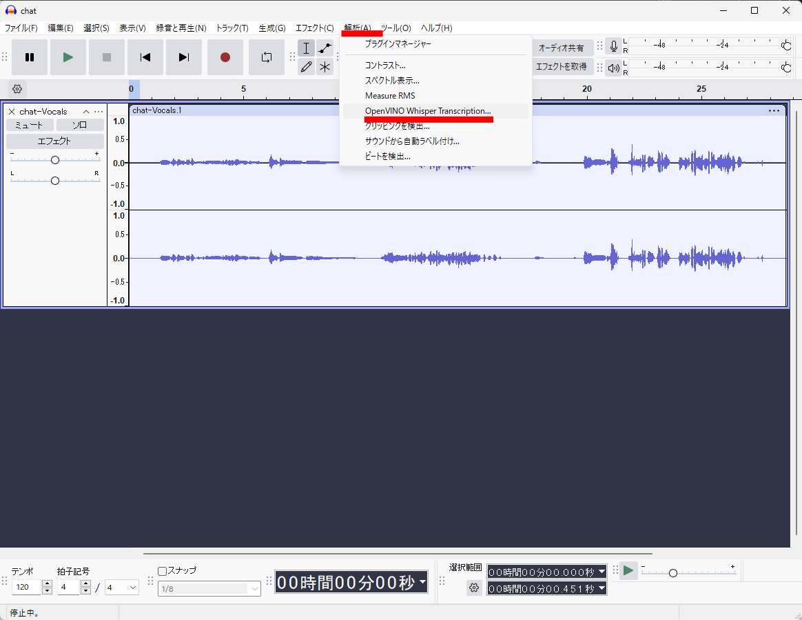Choose OpenVINO Whisper Transcription... entry
Viewport: 802px width, 620px height.
point(435,111)
